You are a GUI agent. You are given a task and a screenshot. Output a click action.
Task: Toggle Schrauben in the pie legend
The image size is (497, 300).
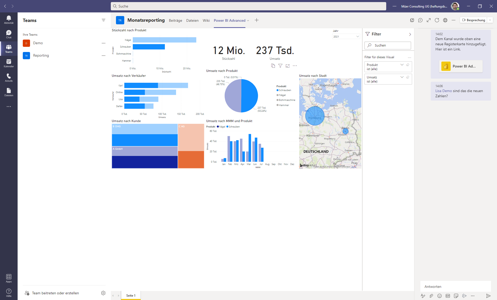coord(284,90)
